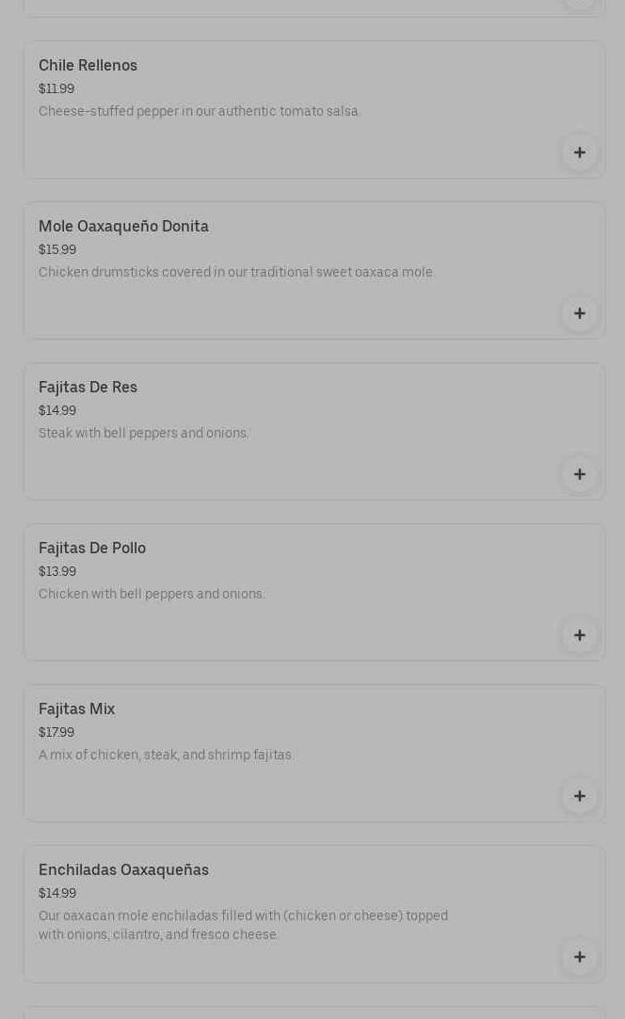View the Fajitas Mix menu item
This screenshot has width=625, height=1019.
76,709
